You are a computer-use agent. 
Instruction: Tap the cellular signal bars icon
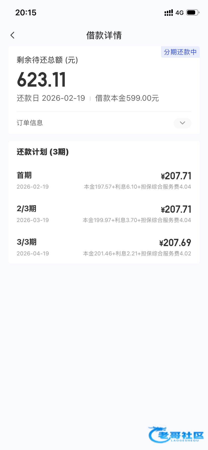tap(169, 13)
